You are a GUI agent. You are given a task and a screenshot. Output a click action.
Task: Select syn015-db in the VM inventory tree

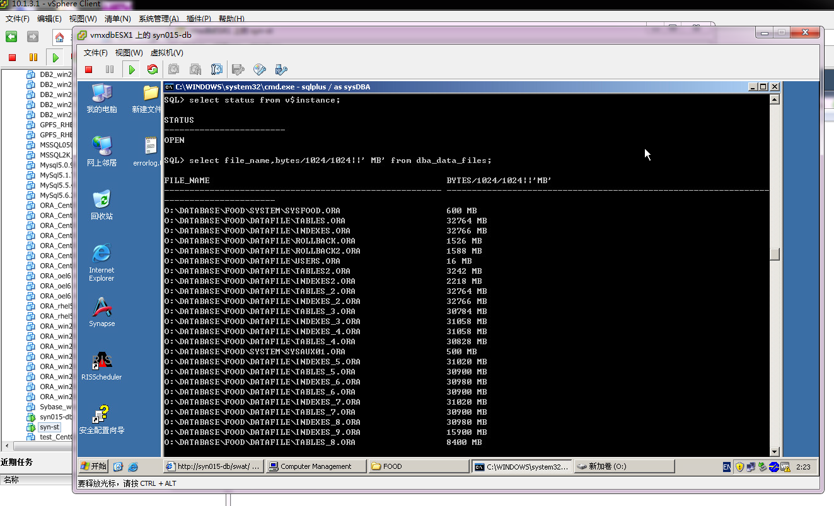click(55, 417)
